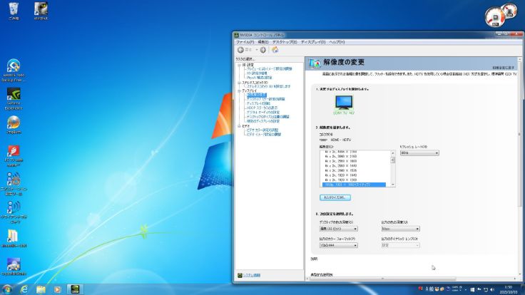Open デスクトップのサイズと位置の調整 tree item
This screenshot has width=525, height=295.
[268, 117]
